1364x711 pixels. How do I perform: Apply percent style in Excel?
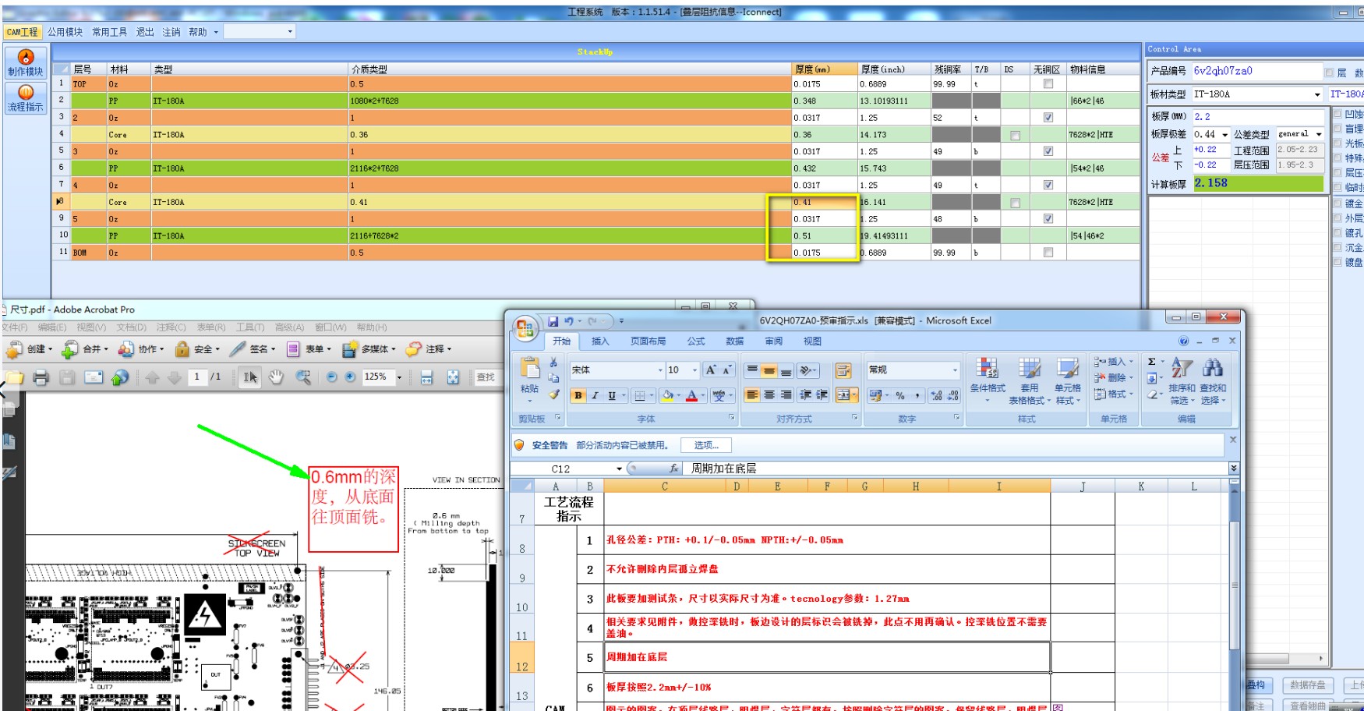(900, 395)
